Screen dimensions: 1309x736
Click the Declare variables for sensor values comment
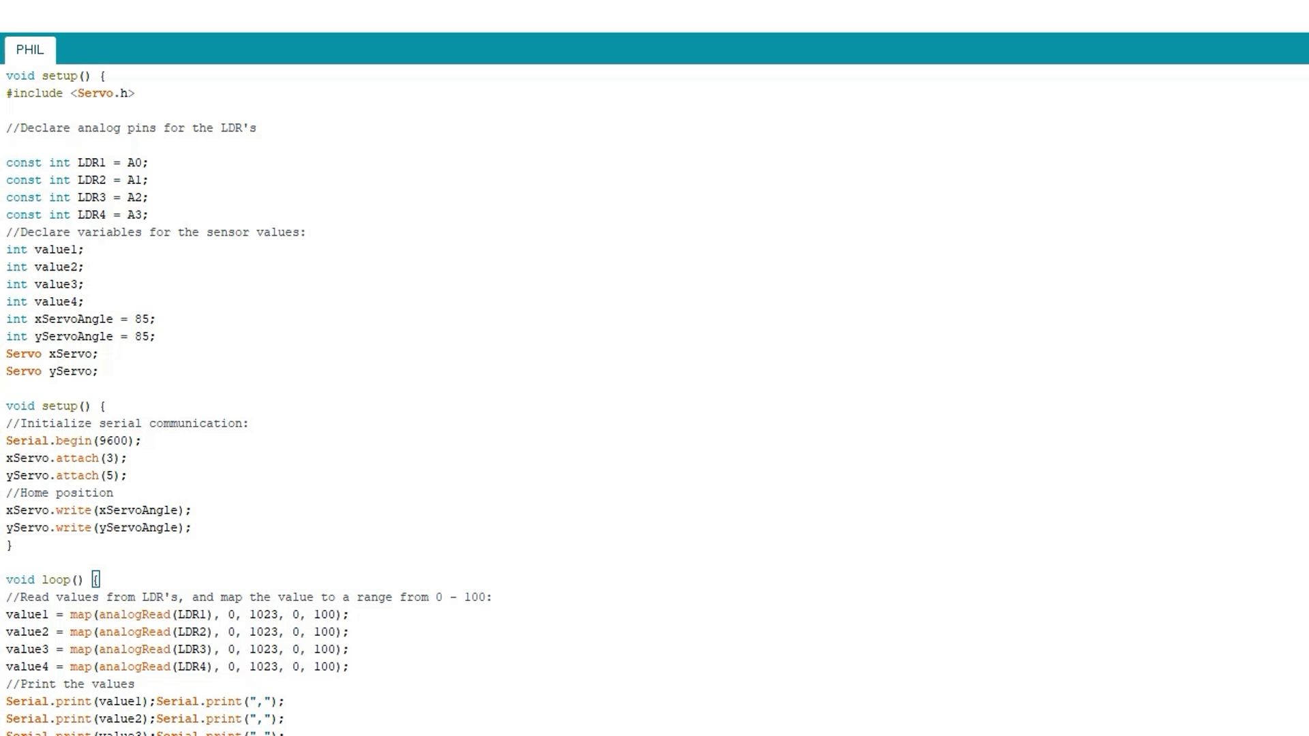156,232
